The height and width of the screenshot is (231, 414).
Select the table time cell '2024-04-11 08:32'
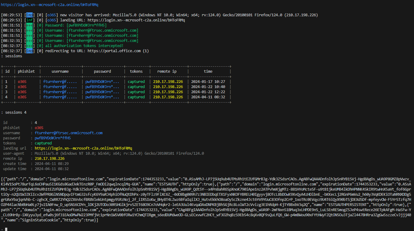[208, 97]
